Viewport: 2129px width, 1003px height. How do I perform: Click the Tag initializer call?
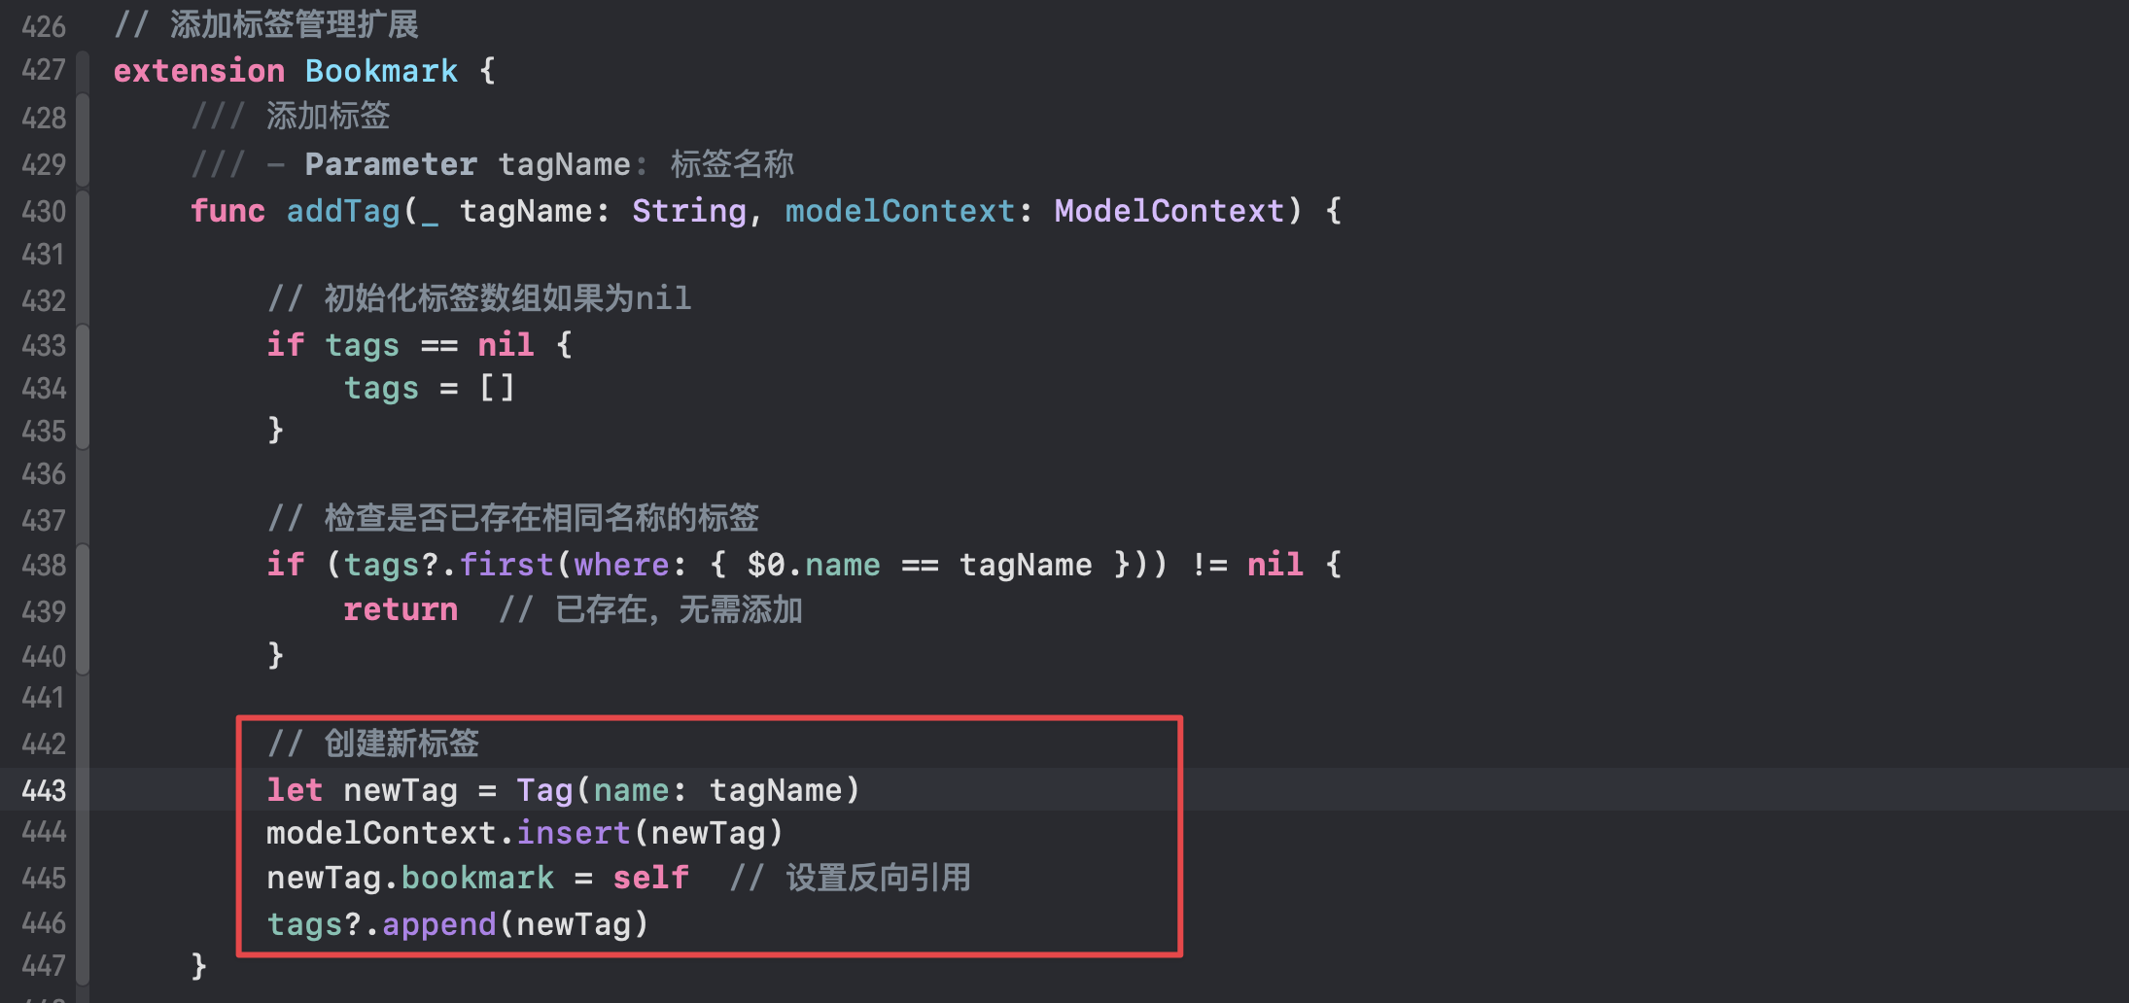tap(544, 790)
